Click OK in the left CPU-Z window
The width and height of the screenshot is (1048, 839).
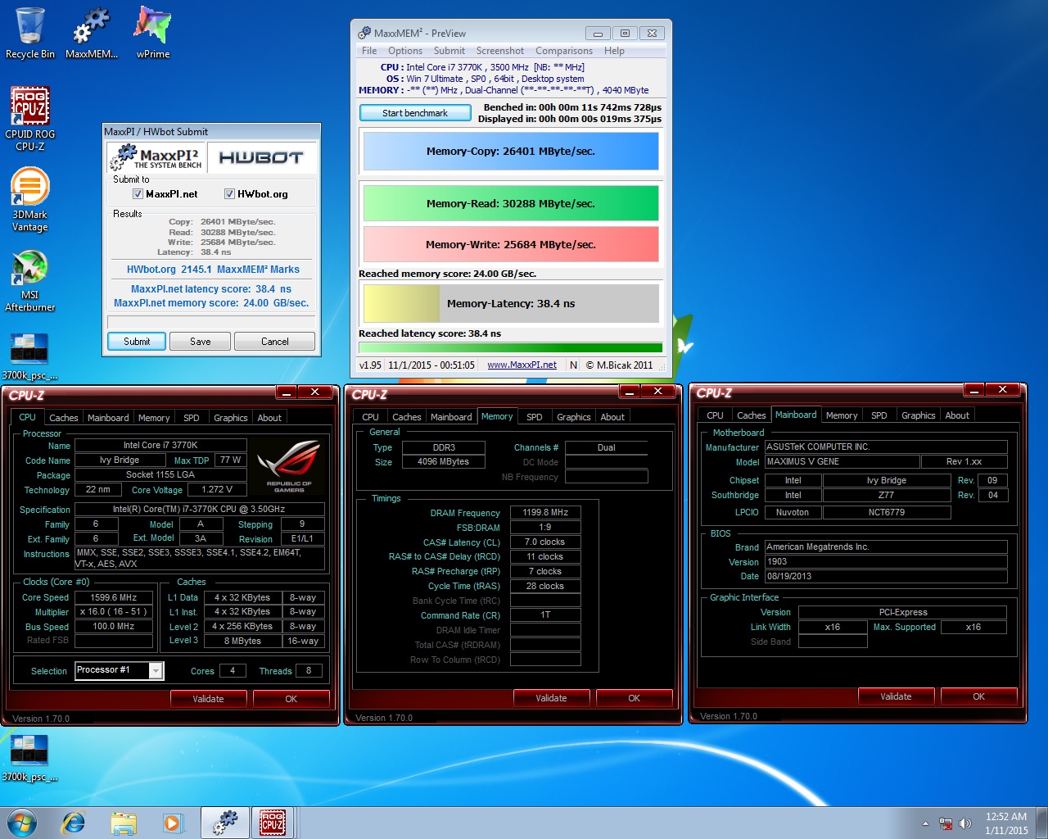pyautogui.click(x=291, y=699)
